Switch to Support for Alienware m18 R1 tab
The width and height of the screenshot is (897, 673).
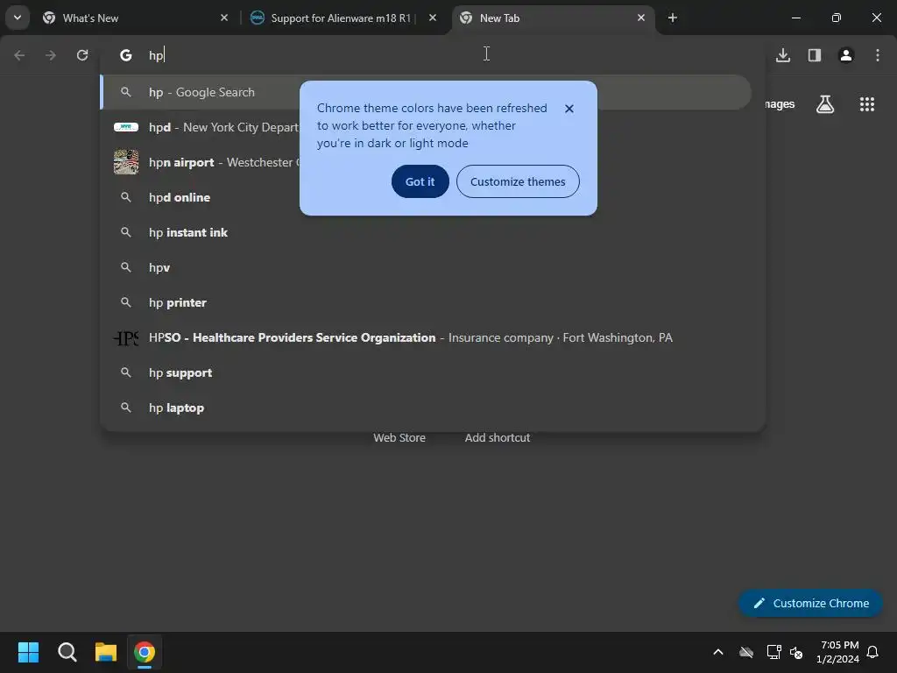click(x=343, y=18)
